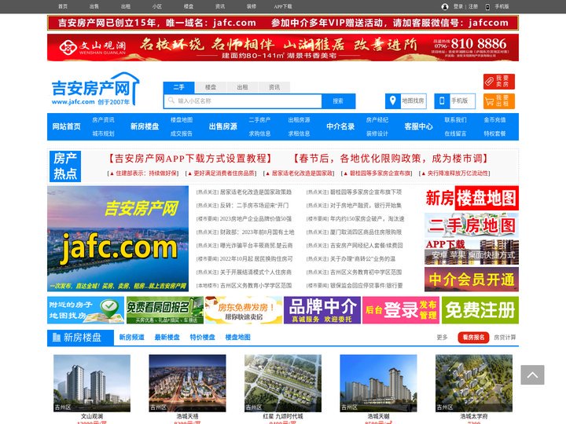566x424 pixels.
Task: Focus the 输入小区名称 search field
Action: point(243,101)
